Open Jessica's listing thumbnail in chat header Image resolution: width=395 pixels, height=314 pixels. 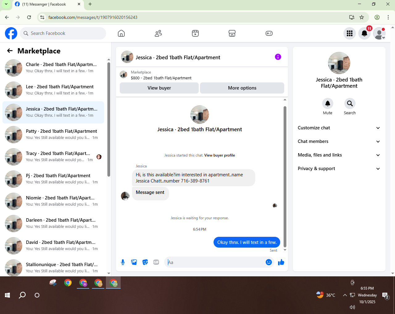tap(127, 57)
